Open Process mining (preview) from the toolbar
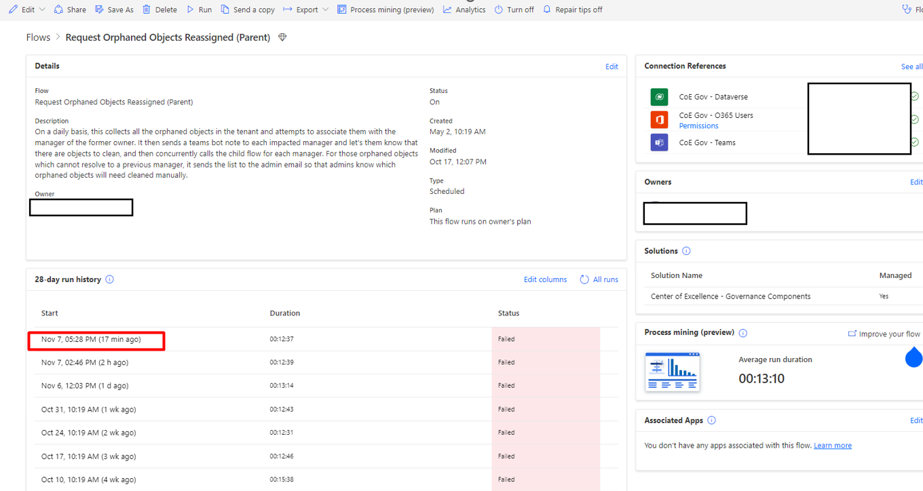Image resolution: width=923 pixels, height=491 pixels. point(385,9)
